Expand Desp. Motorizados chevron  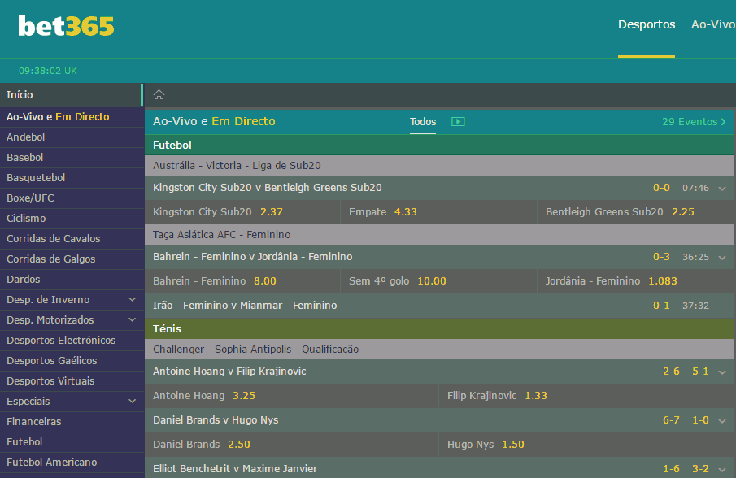tap(133, 319)
